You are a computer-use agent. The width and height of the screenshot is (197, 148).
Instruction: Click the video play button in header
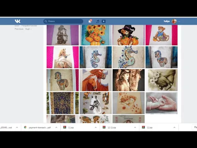[103, 21]
